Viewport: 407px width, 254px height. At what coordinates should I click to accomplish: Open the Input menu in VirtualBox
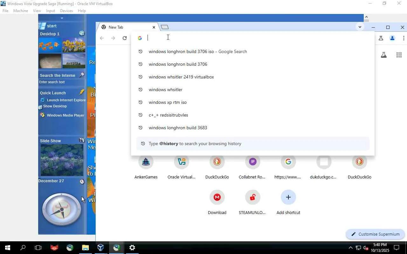click(x=51, y=10)
